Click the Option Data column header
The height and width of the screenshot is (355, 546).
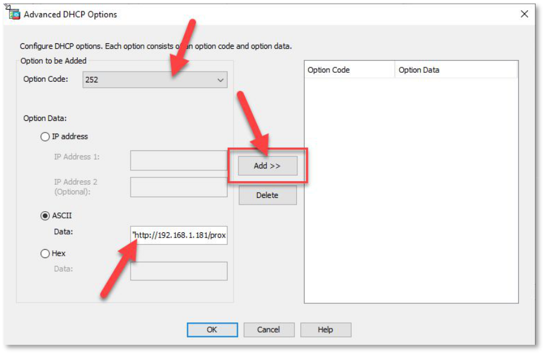click(455, 70)
